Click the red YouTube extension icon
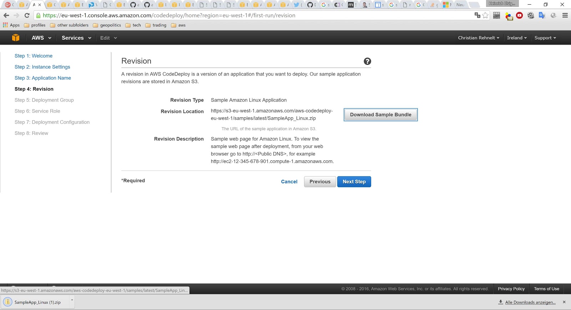Screen dimensions: 571x310 tap(520, 15)
